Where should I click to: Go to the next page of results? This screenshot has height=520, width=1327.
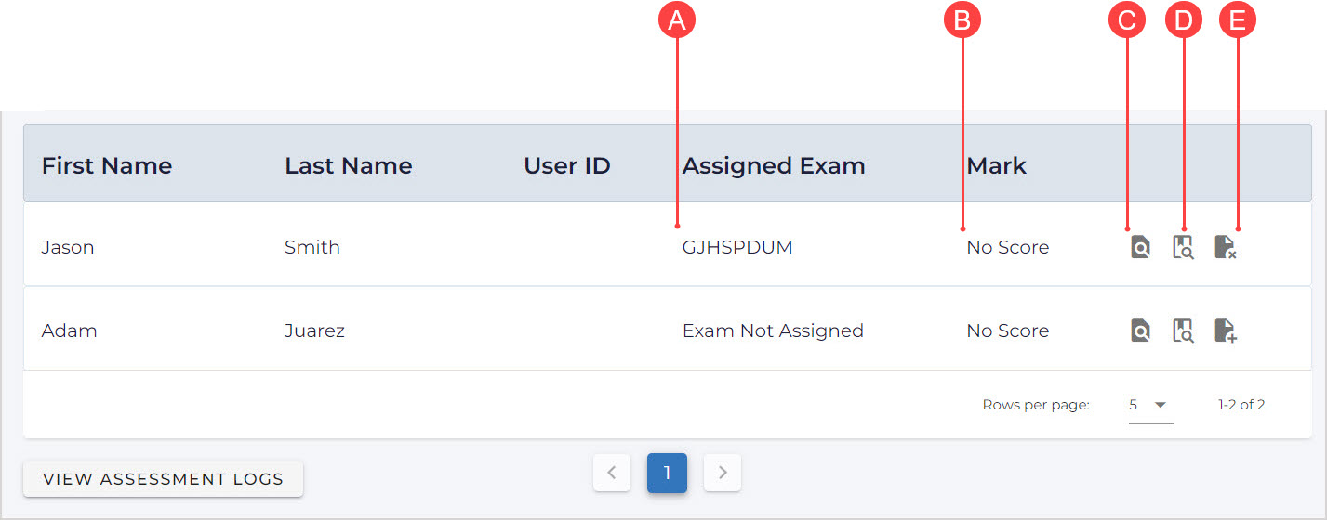[x=723, y=473]
